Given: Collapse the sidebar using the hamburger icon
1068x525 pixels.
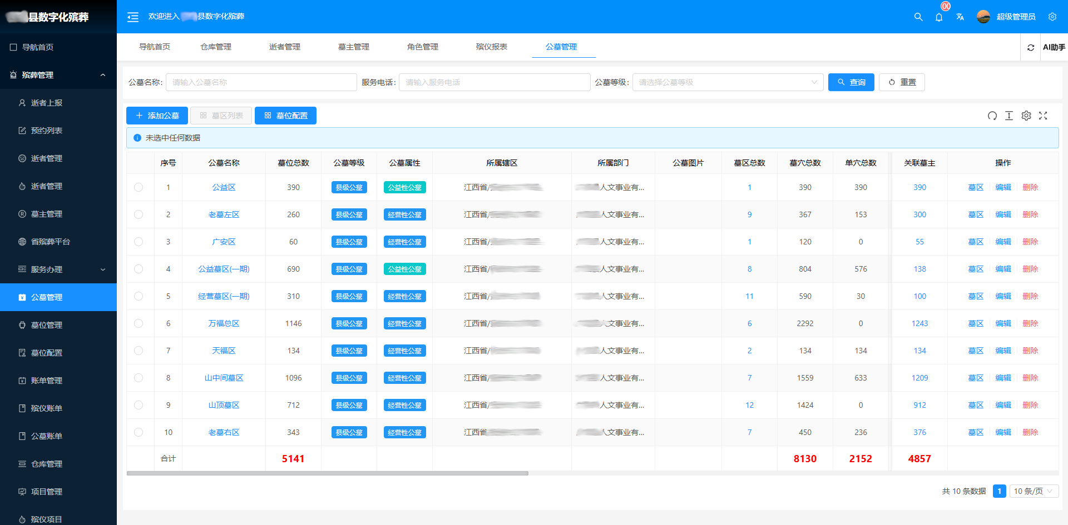Looking at the screenshot, I should 132,17.
